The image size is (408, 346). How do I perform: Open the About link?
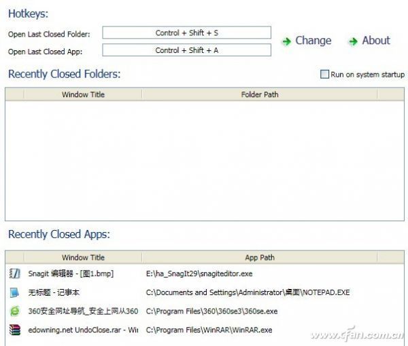[375, 41]
